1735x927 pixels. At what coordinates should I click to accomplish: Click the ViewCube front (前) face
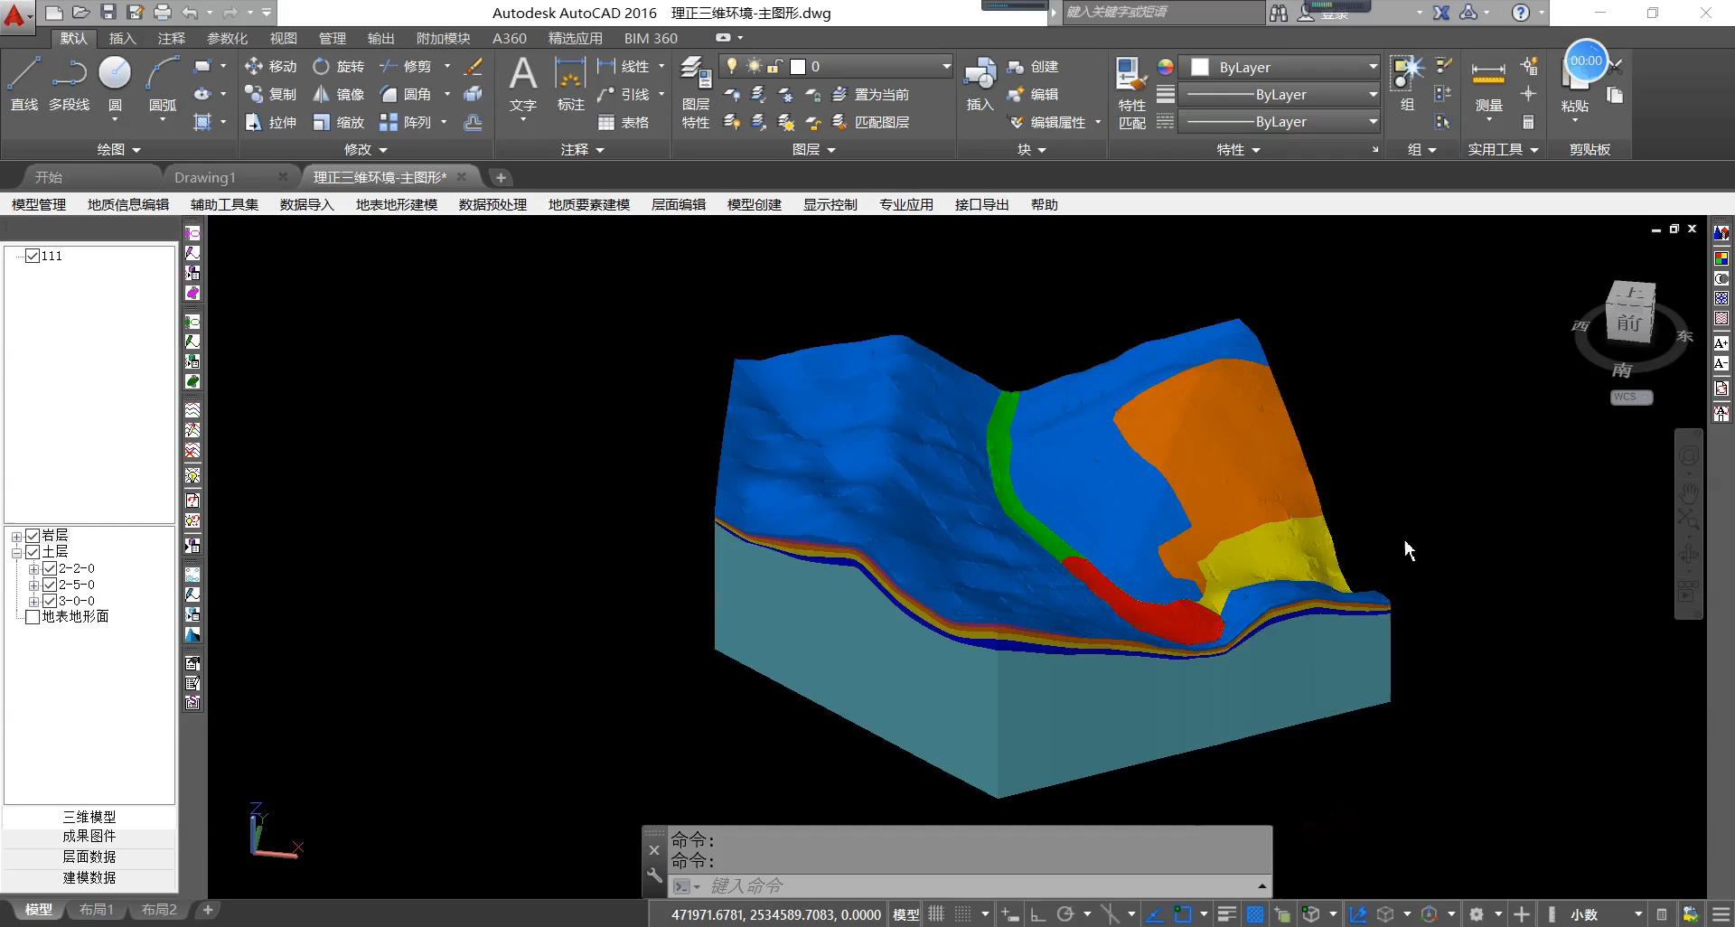click(x=1628, y=323)
